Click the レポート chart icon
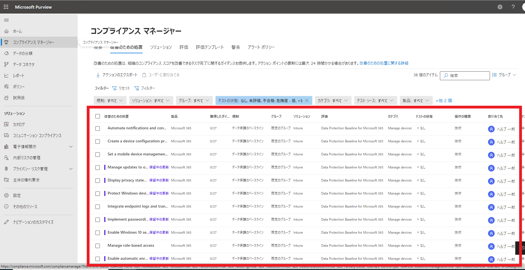The height and width of the screenshot is (270, 525). coord(6,75)
